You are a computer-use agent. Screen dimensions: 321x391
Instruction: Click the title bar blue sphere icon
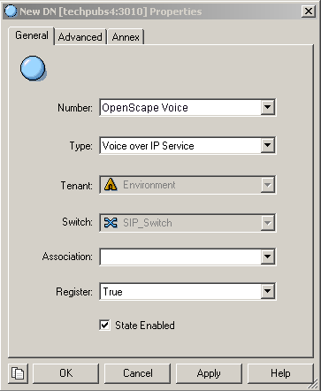[x=11, y=11]
